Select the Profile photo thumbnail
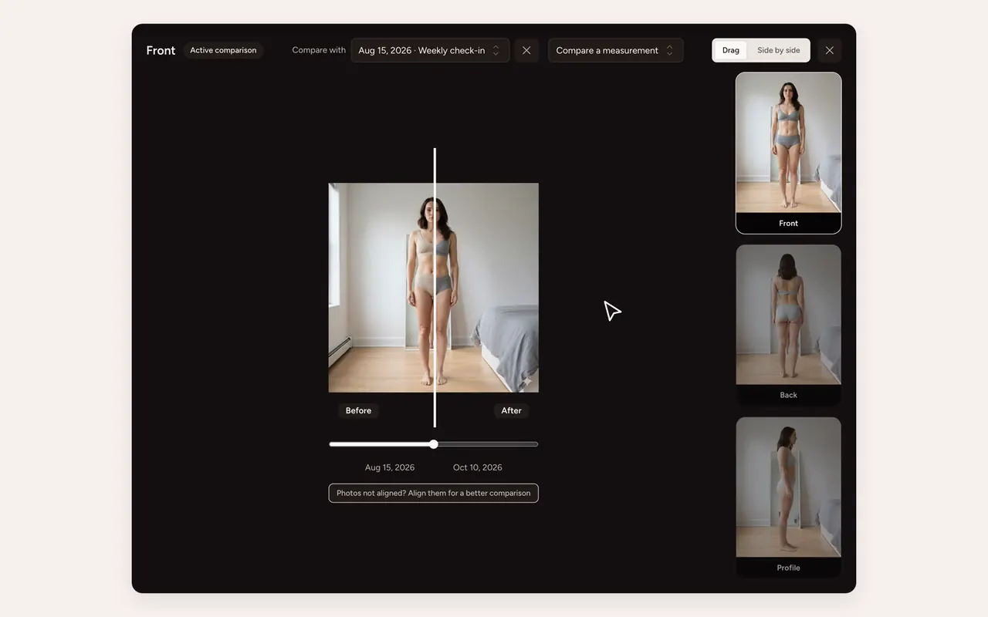 click(x=788, y=497)
